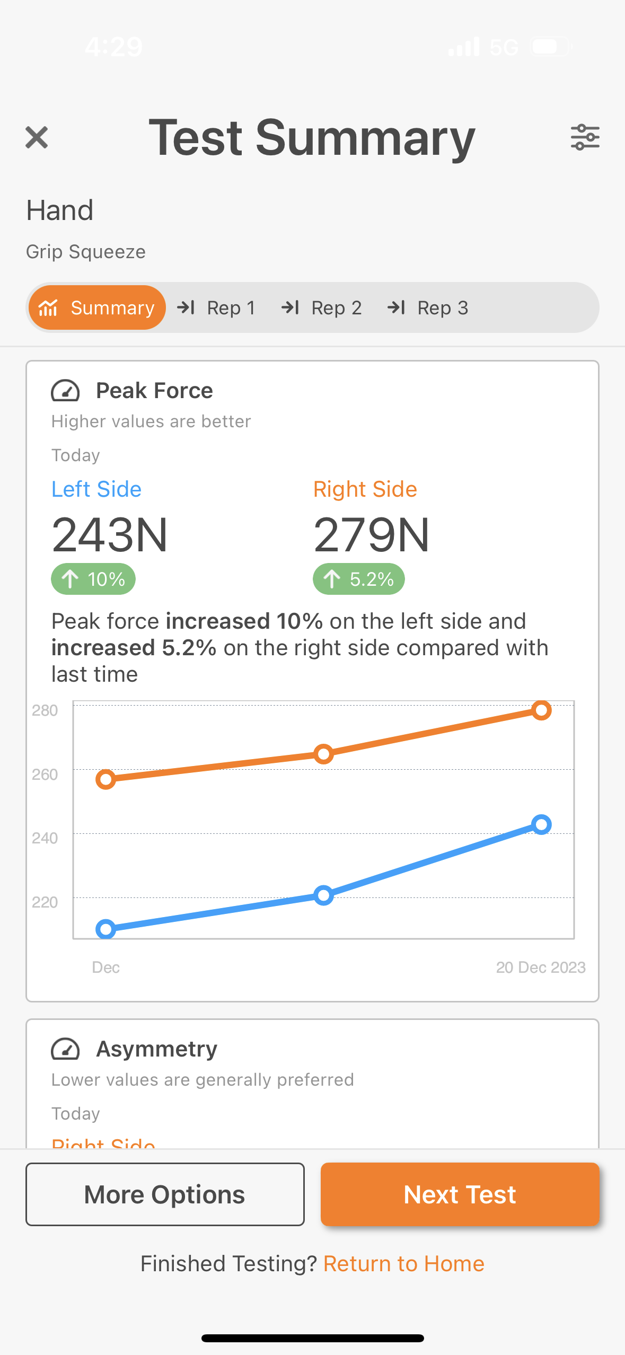This screenshot has height=1355, width=625.
Task: Open More Options
Action: point(165,1194)
